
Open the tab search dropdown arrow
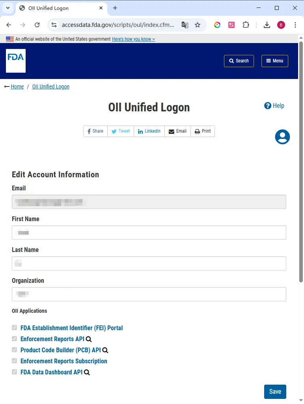(x=7, y=8)
